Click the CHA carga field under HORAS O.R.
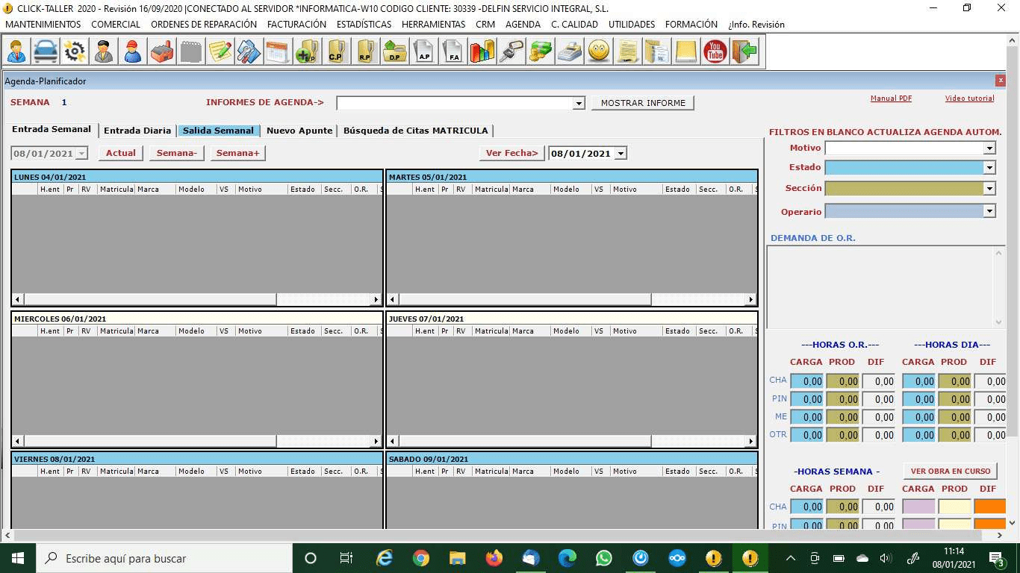Image resolution: width=1020 pixels, height=573 pixels. [x=806, y=381]
